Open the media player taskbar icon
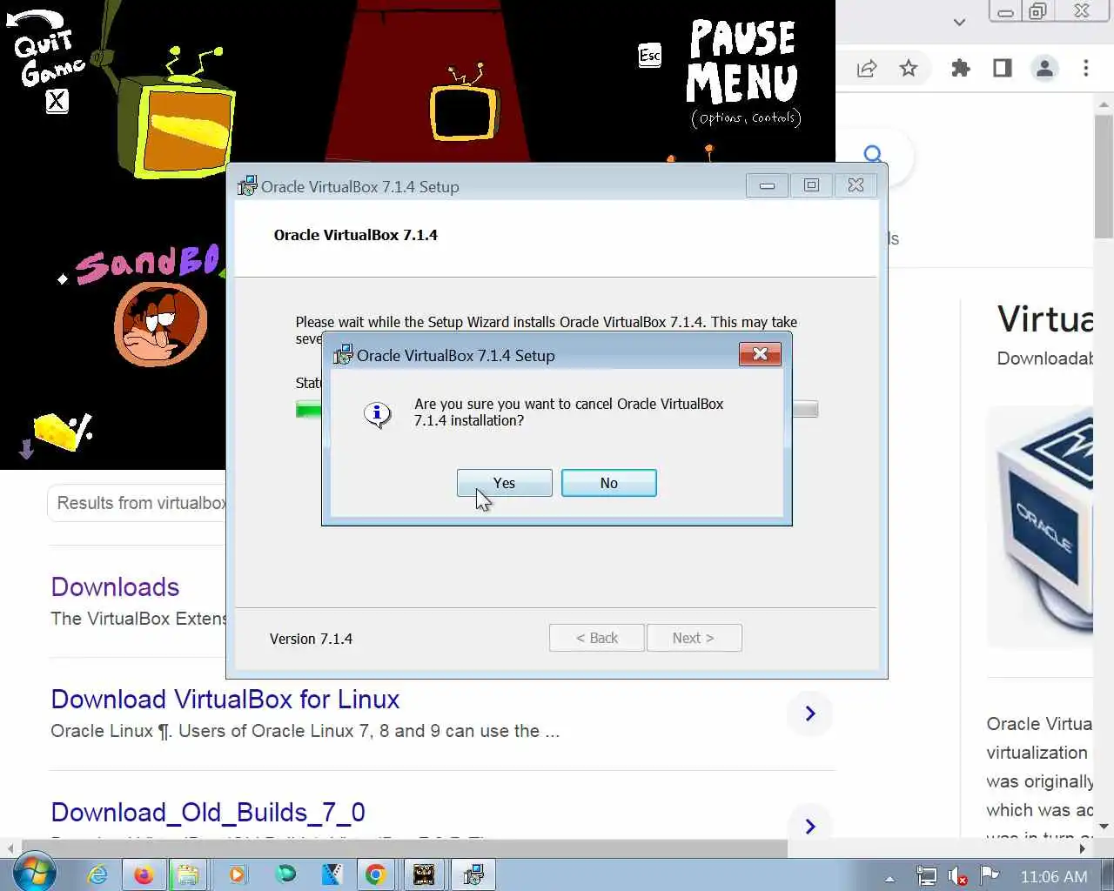 pos(237,874)
